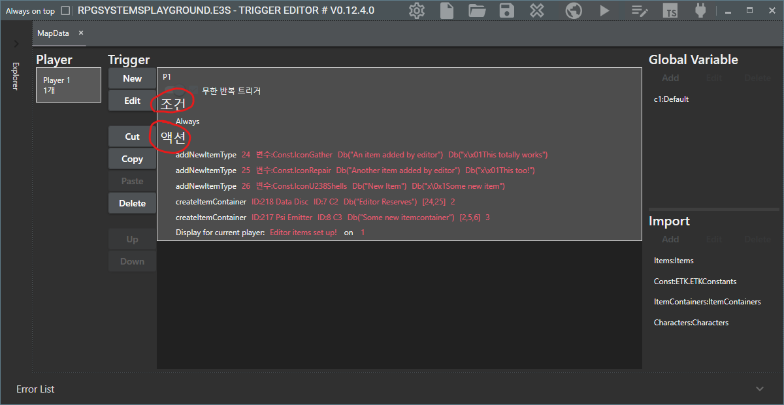
Task: Click Add under Global Variable
Action: 670,78
